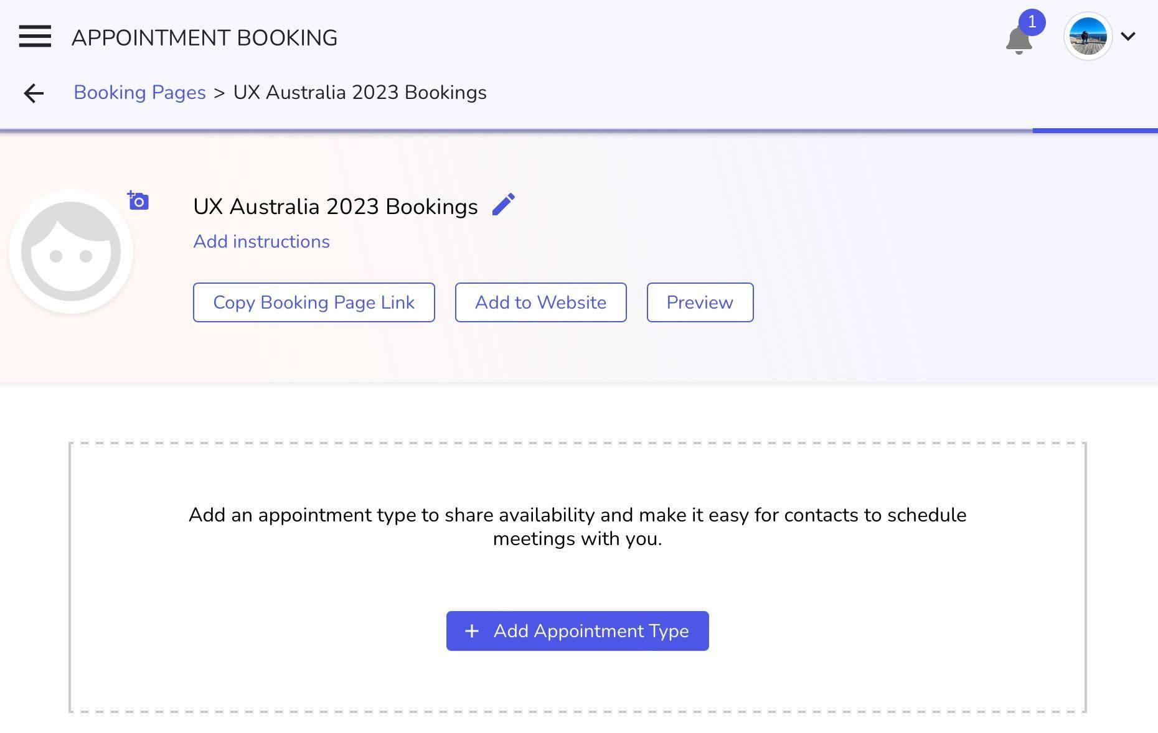Click the plus icon in Add Appointment Type
Viewport: 1158px width, 733px height.
[472, 631]
